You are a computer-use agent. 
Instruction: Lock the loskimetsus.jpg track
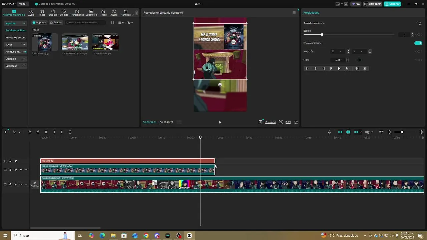click(10, 170)
